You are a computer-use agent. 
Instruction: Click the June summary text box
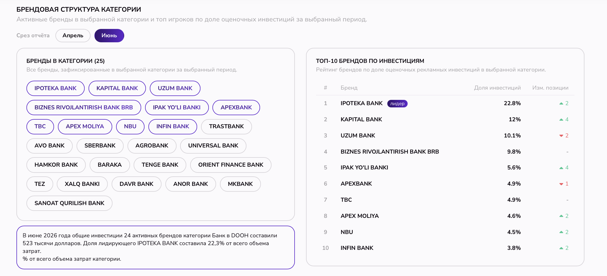pyautogui.click(x=156, y=247)
